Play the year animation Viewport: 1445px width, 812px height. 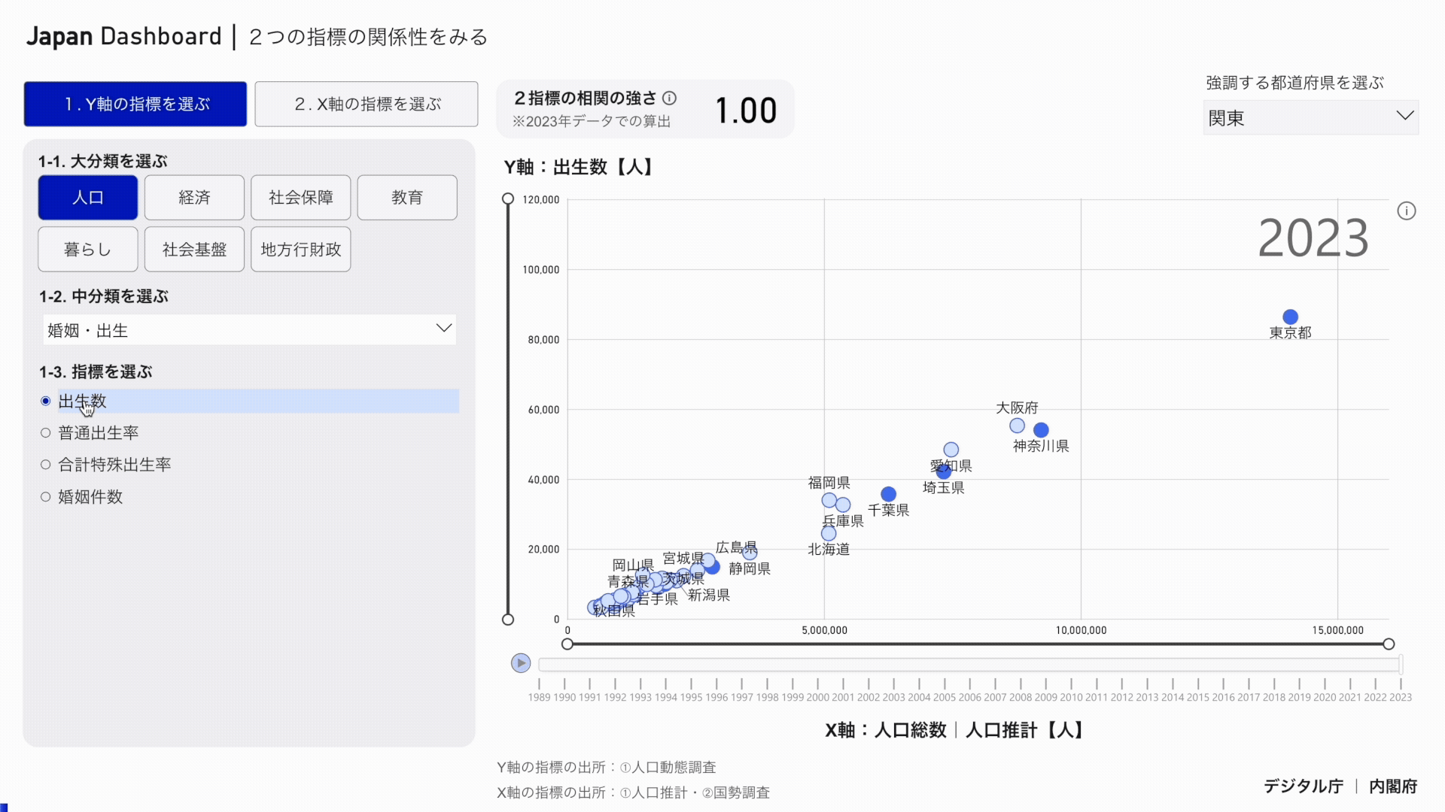coord(520,663)
